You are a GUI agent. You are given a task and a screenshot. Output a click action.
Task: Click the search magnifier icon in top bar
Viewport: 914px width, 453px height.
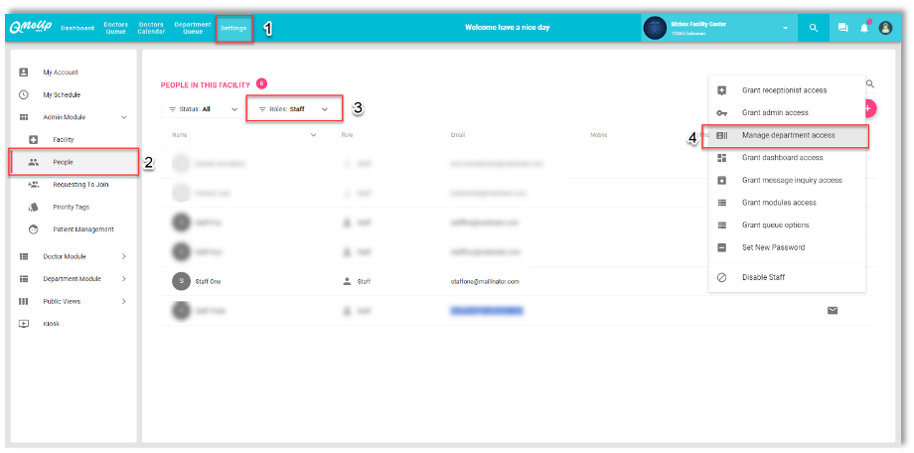click(x=813, y=28)
